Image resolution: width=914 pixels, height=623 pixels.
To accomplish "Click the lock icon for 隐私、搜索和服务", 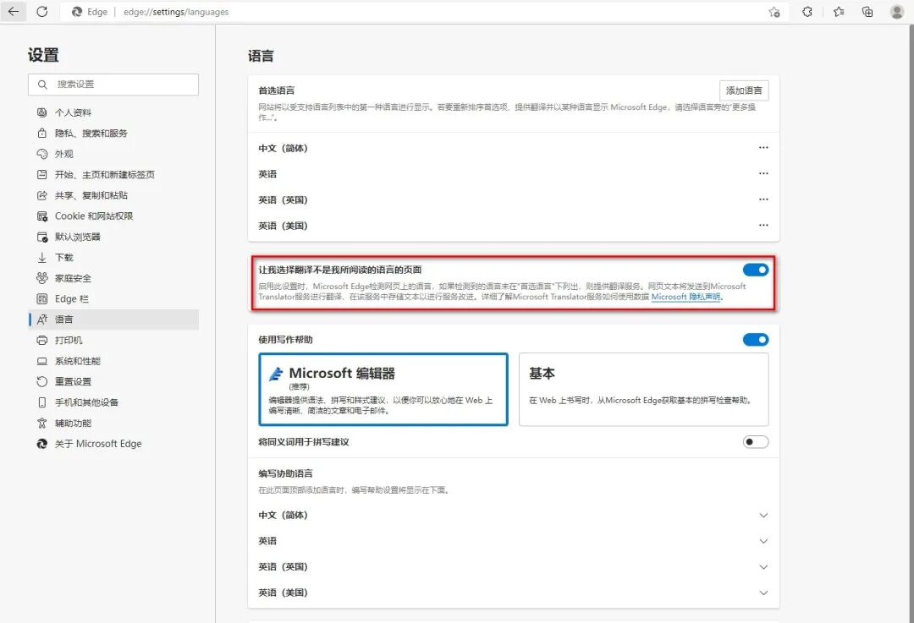I will pyautogui.click(x=42, y=133).
